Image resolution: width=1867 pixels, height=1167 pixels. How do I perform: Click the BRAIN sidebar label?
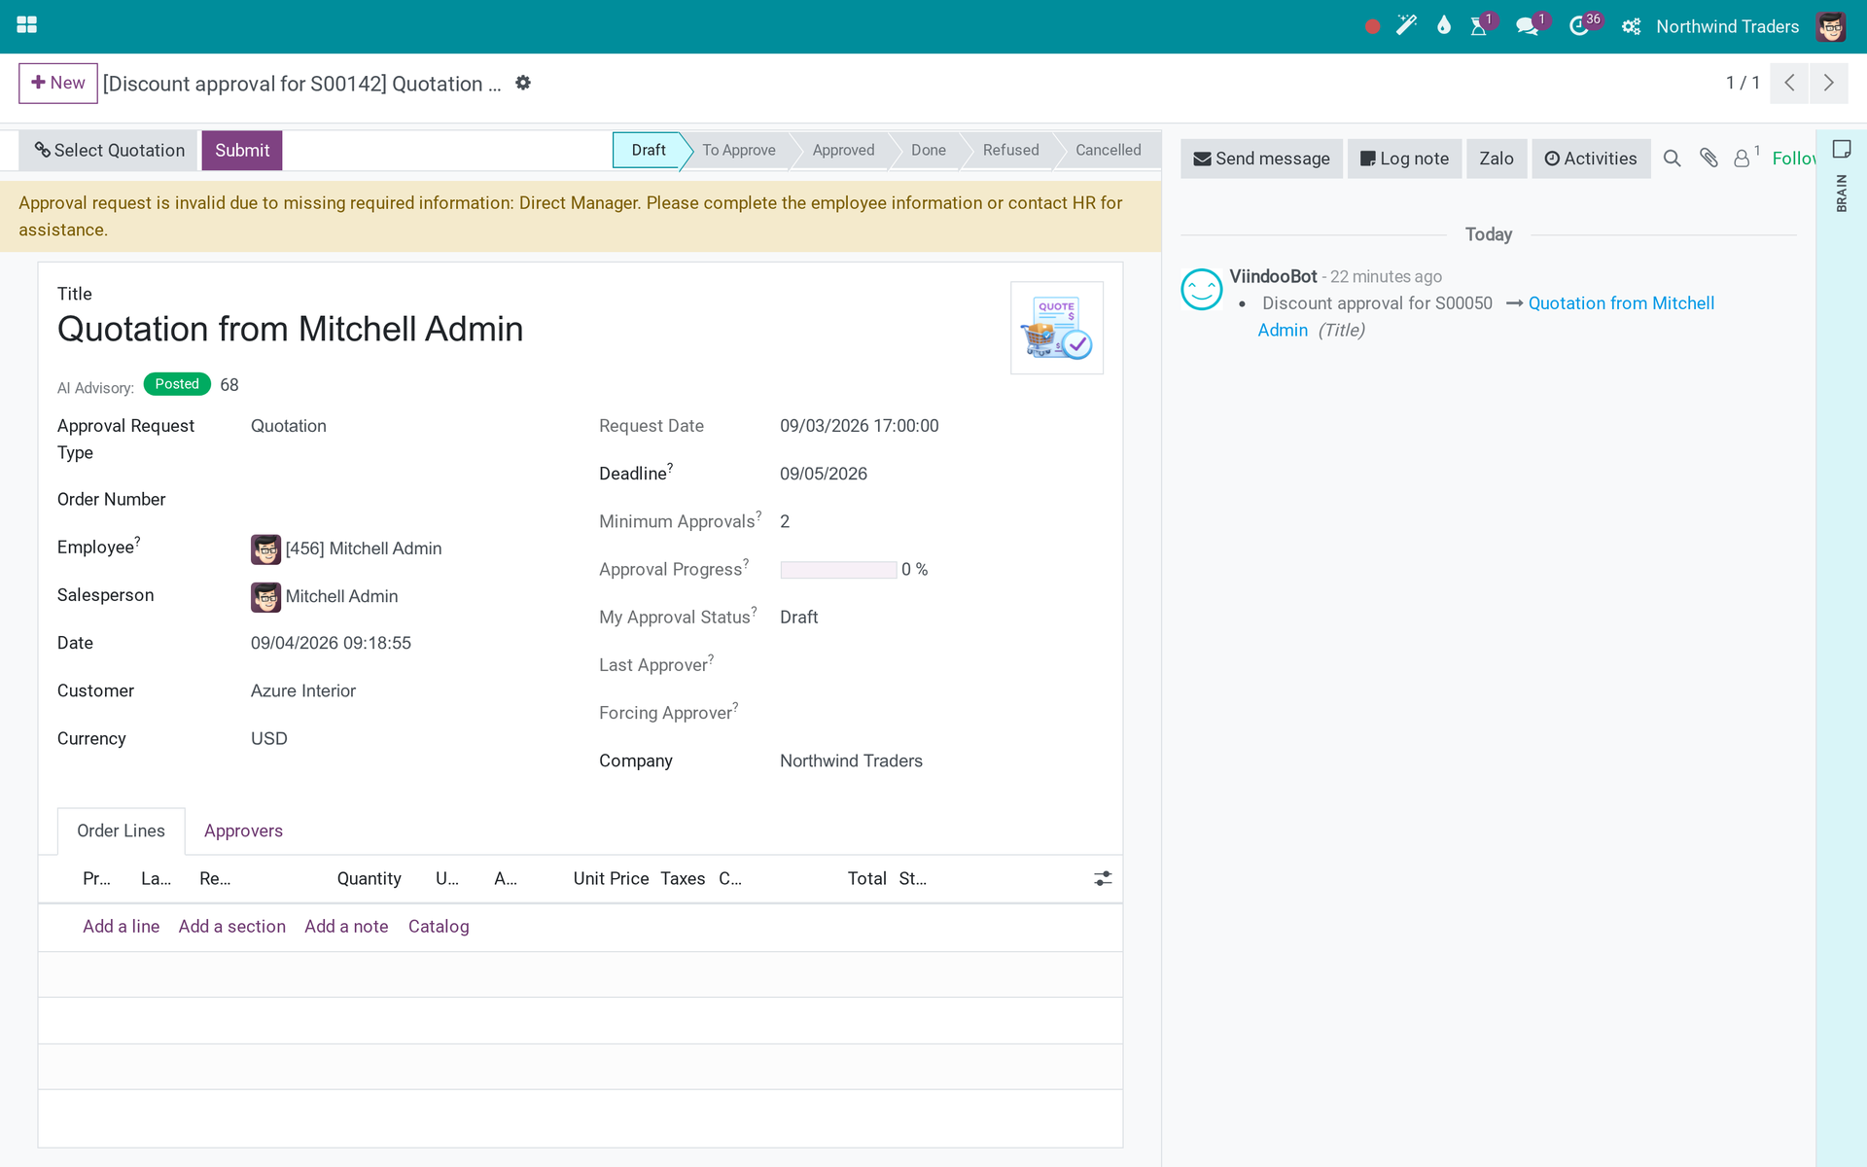[x=1842, y=193]
